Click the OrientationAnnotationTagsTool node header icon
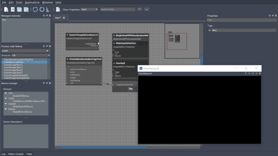This screenshot has width=278, height=156. [x=67, y=59]
